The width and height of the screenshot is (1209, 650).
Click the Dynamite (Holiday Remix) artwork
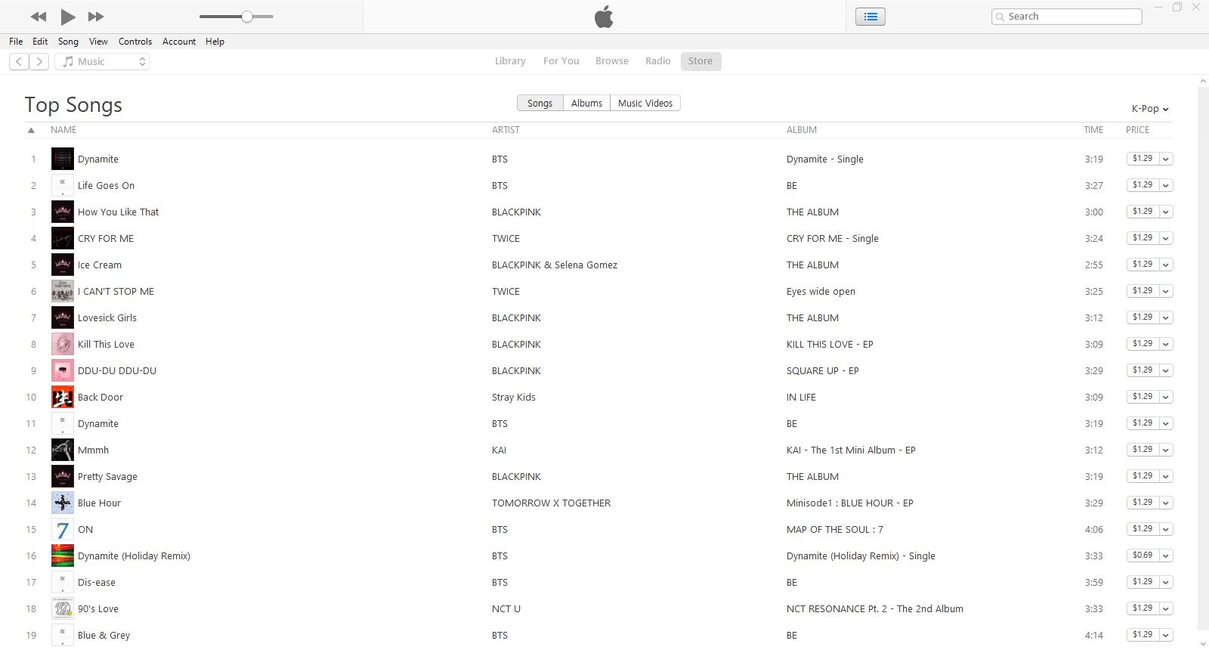62,556
